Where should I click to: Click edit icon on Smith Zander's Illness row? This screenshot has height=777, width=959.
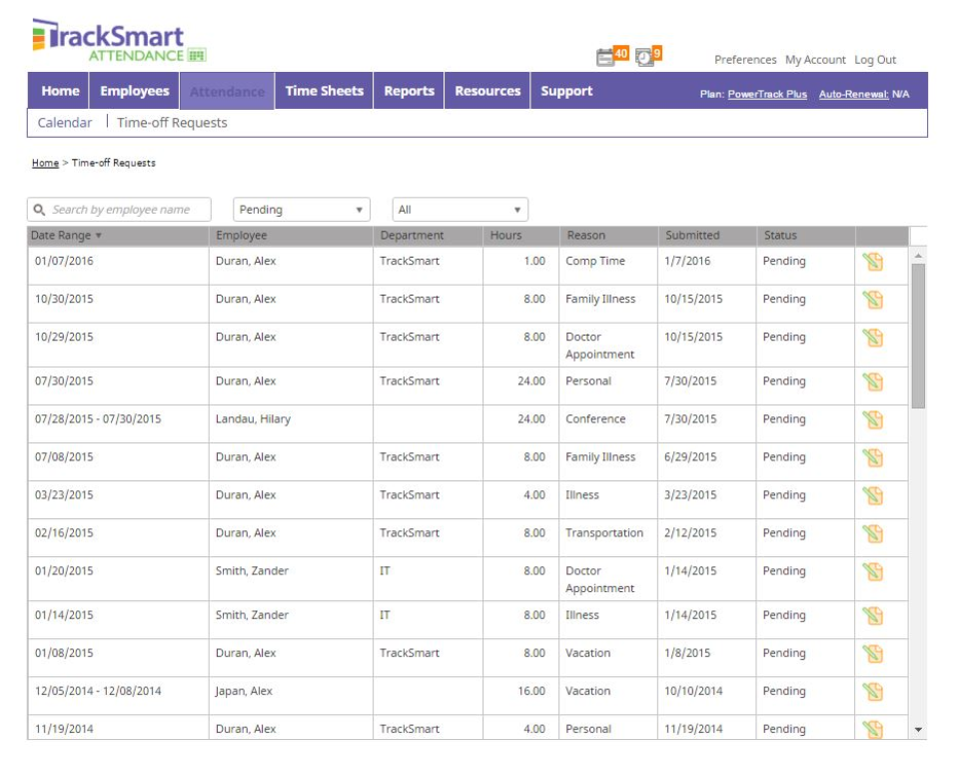871,614
